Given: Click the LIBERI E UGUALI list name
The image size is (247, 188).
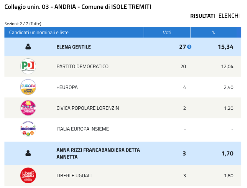Looking at the screenshot, I should pyautogui.click(x=74, y=176).
